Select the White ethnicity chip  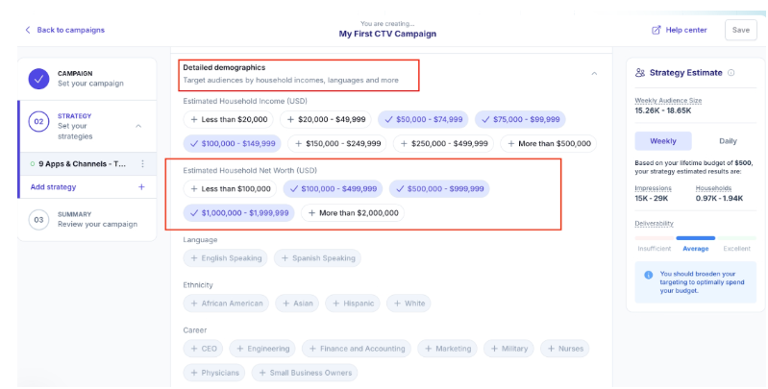[x=409, y=304]
